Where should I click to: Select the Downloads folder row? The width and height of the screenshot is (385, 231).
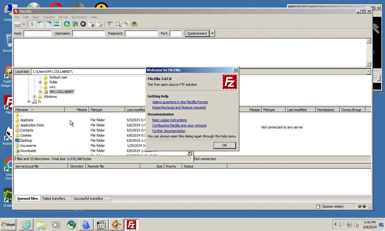[x=80, y=151]
